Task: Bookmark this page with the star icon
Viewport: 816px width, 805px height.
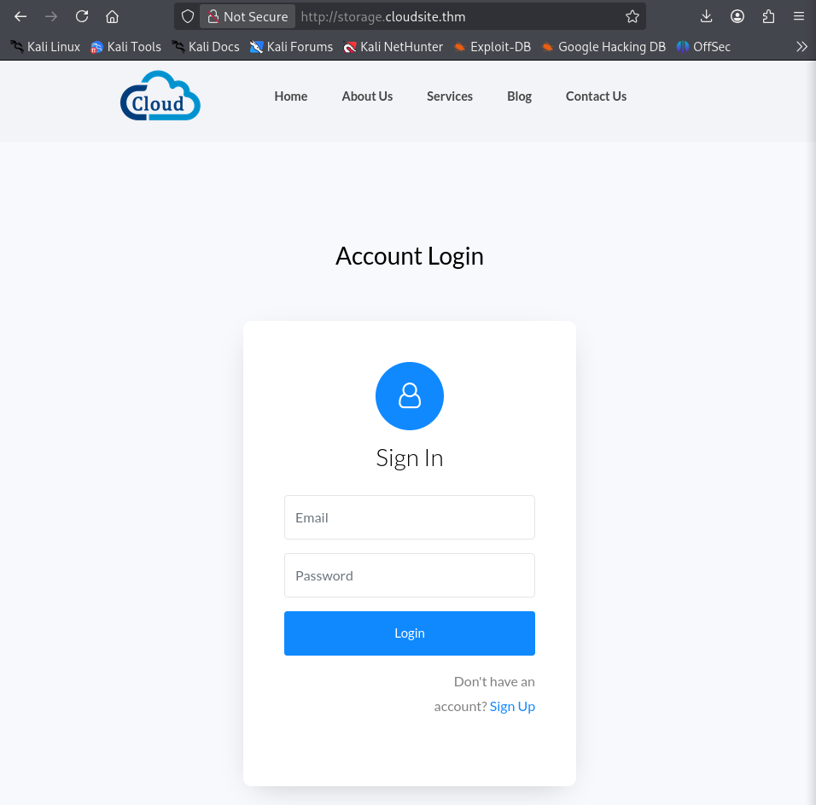Action: pos(632,17)
